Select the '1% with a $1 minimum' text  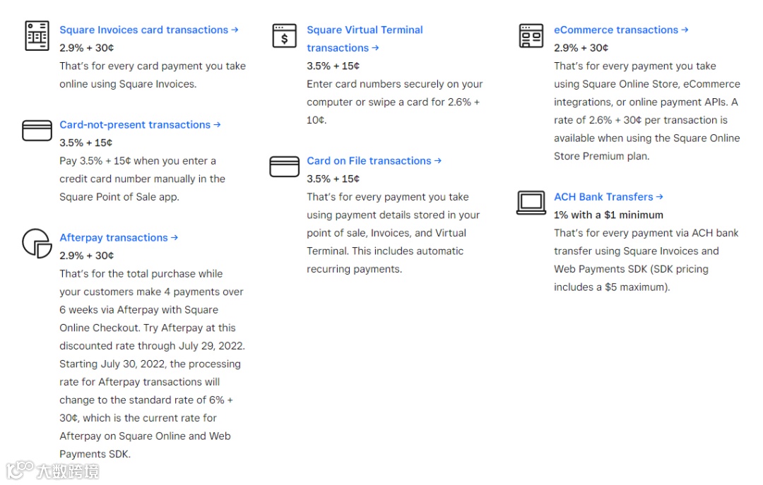[608, 215]
